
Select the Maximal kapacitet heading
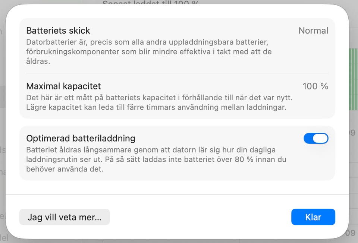(x=63, y=86)
